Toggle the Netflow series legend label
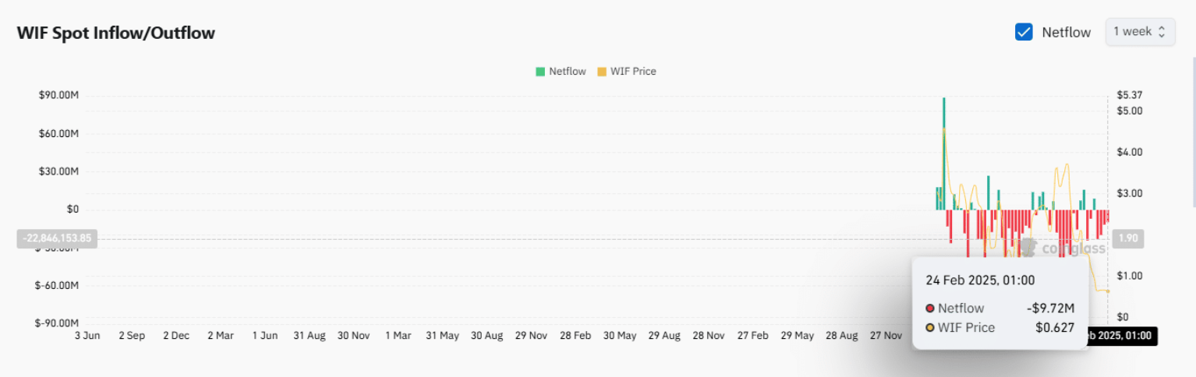Image resolution: width=1196 pixels, height=377 pixels. (567, 72)
